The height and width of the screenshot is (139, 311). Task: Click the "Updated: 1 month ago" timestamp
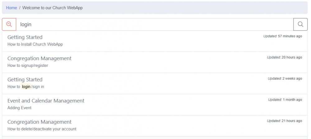[x=285, y=100]
